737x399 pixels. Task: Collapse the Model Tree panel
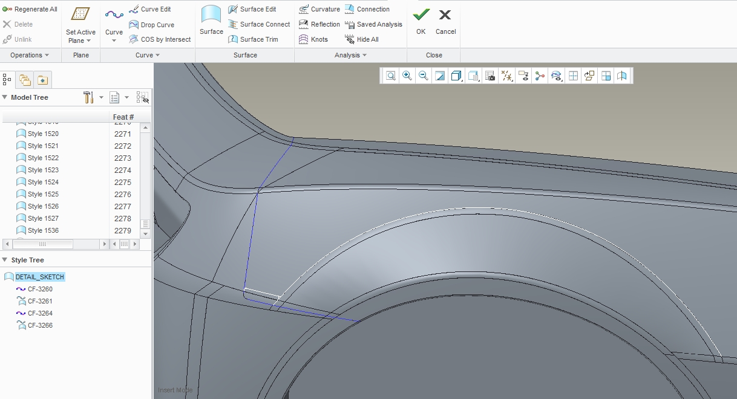5,97
